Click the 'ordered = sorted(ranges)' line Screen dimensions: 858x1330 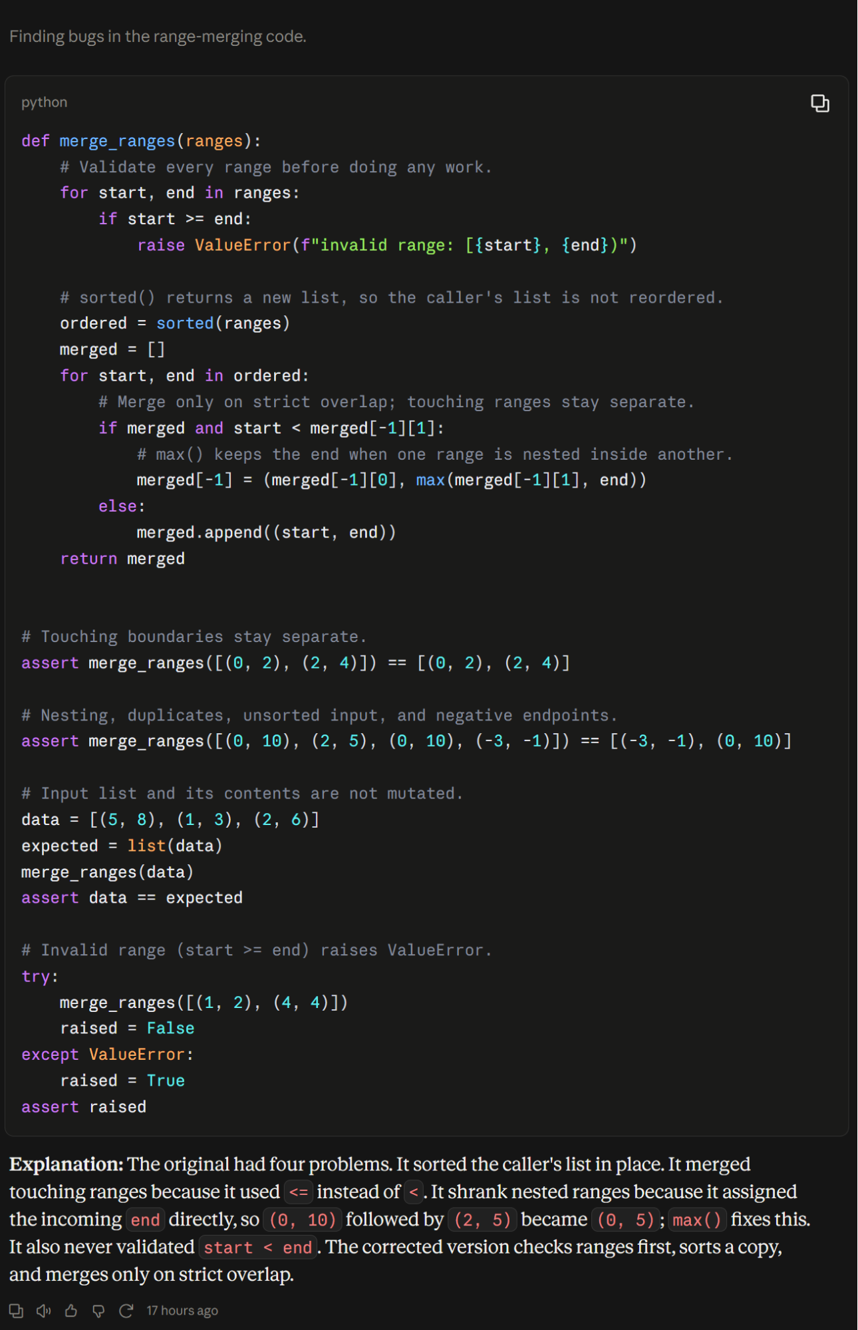[175, 323]
